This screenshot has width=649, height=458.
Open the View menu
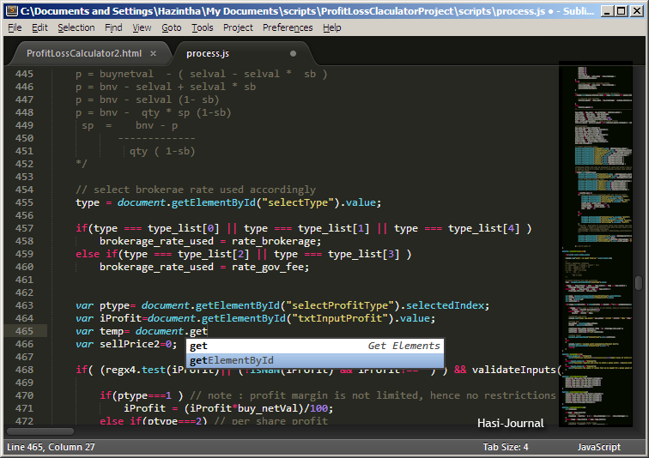(142, 27)
